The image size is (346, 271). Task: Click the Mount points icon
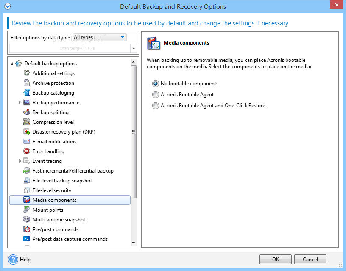pyautogui.click(x=26, y=210)
